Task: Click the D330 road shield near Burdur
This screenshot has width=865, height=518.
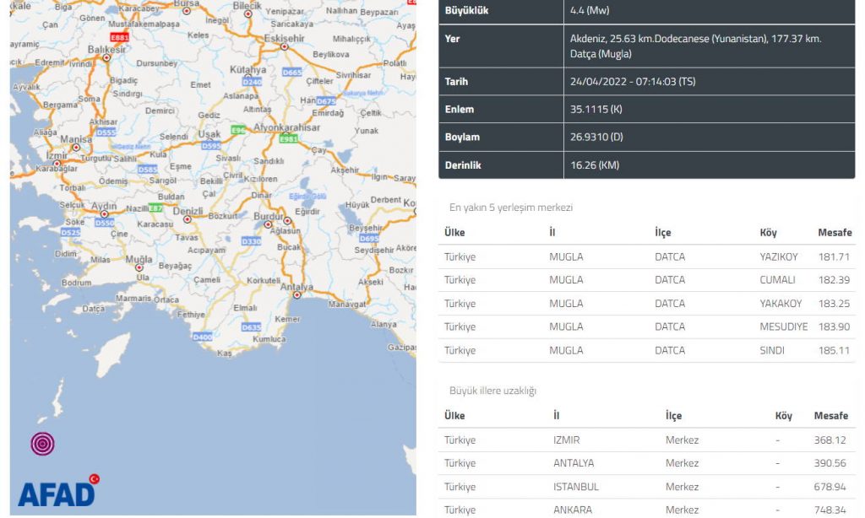Action: pos(251,241)
